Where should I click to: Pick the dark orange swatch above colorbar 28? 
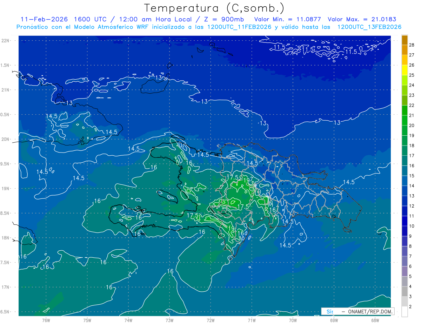[x=405, y=40]
